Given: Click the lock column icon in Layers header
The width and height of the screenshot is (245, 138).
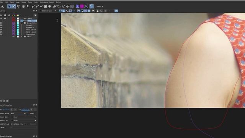Looking at the screenshot, I should tap(9, 15).
